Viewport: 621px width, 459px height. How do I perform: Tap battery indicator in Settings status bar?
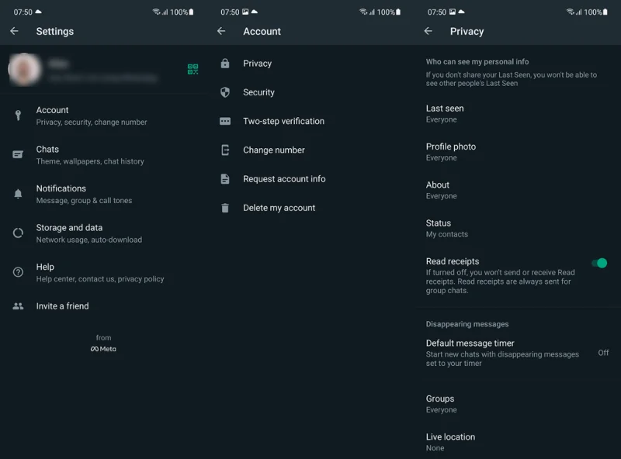pyautogui.click(x=191, y=12)
